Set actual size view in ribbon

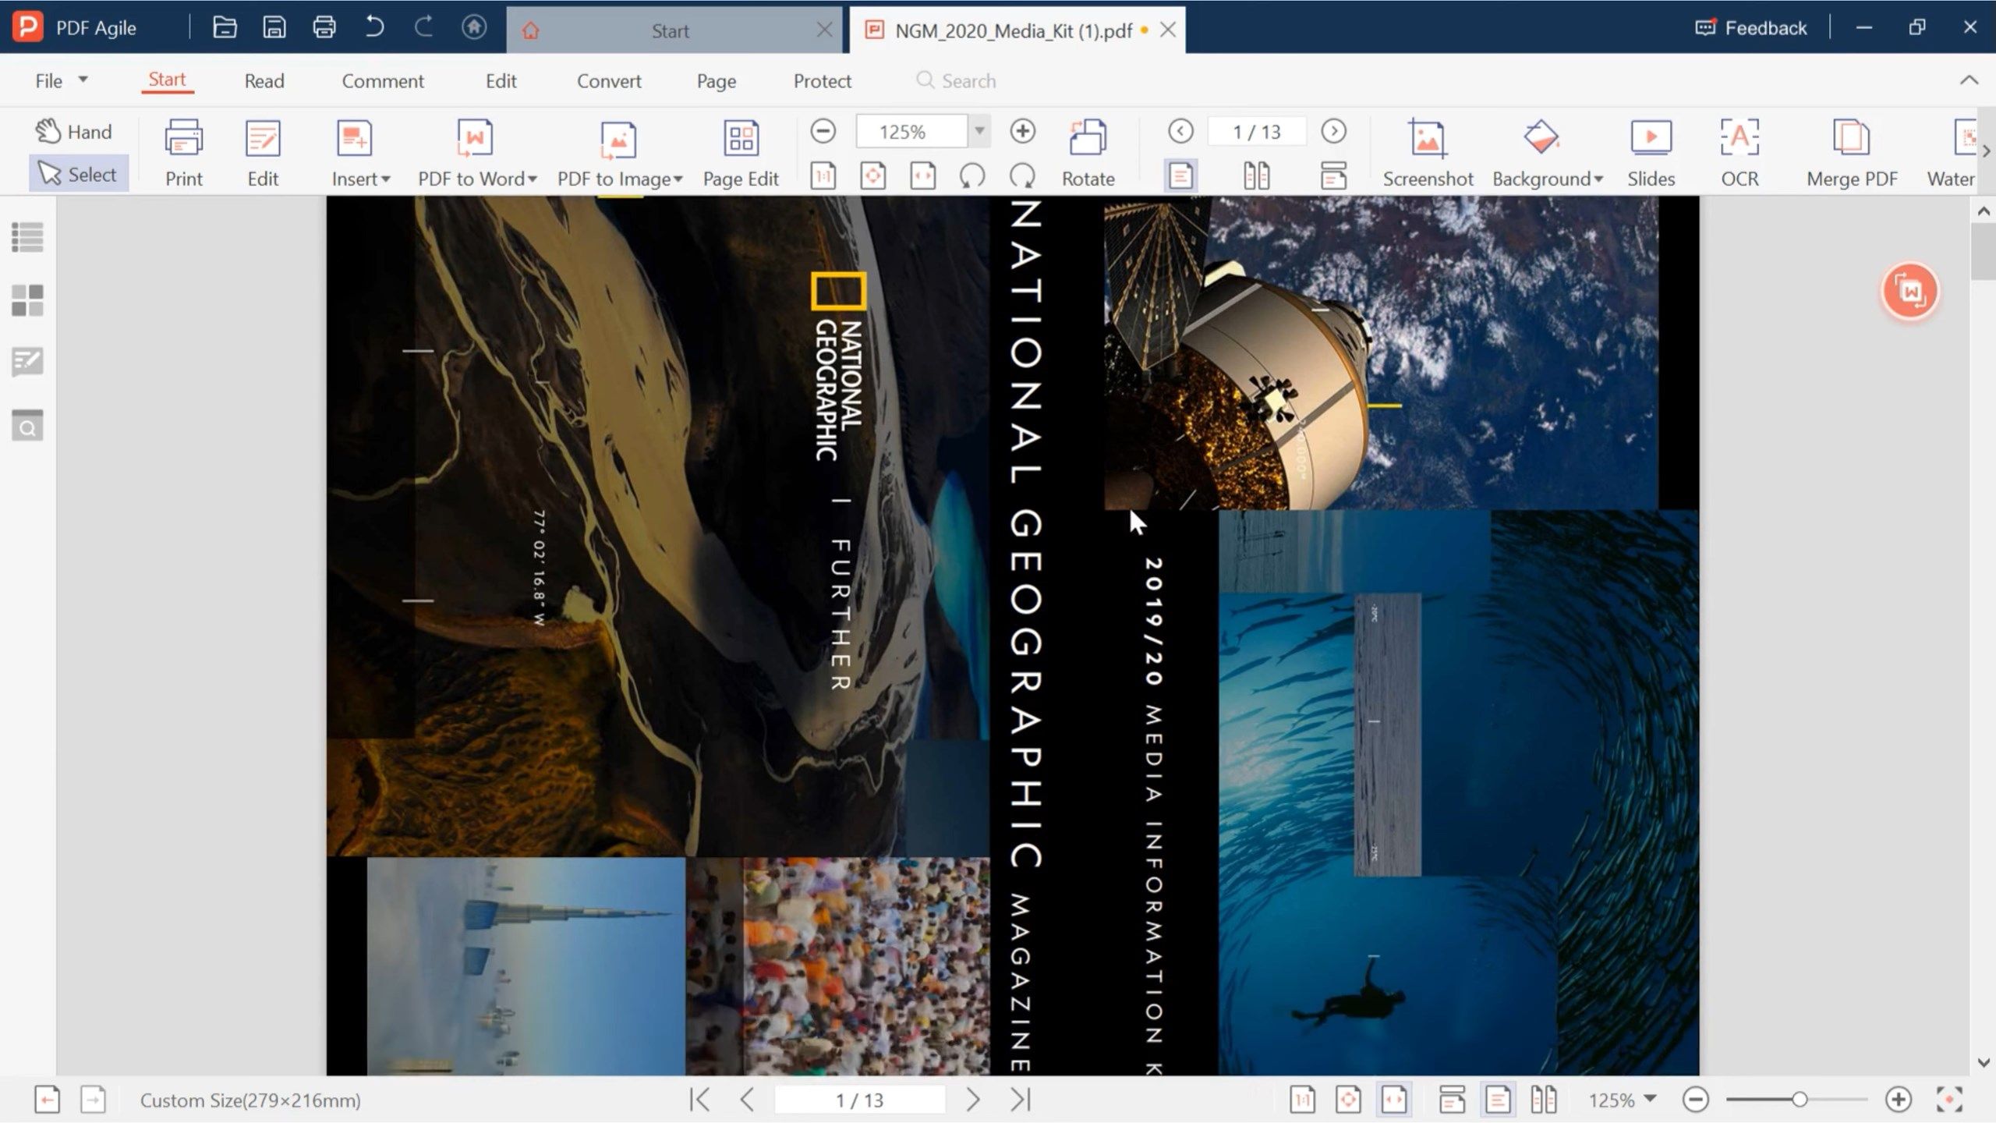tap(823, 176)
